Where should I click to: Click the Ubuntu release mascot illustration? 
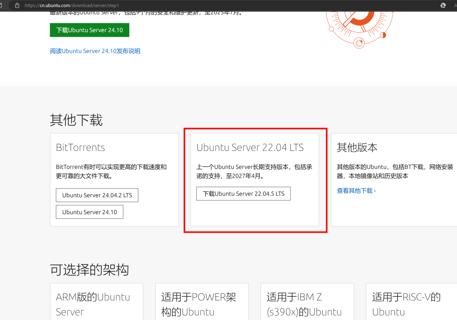click(359, 29)
